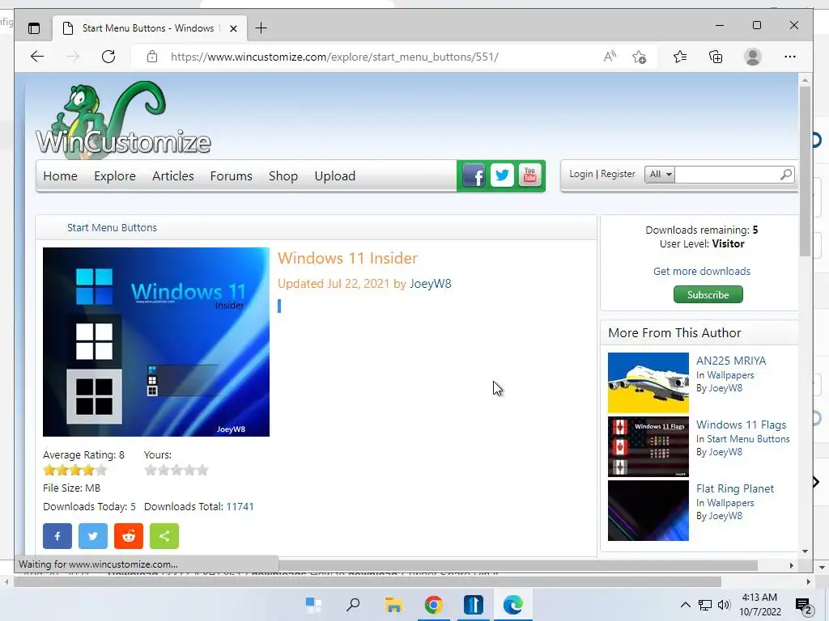Click the Downloads Total 11741 link
This screenshot has height=621, width=829.
(x=240, y=506)
